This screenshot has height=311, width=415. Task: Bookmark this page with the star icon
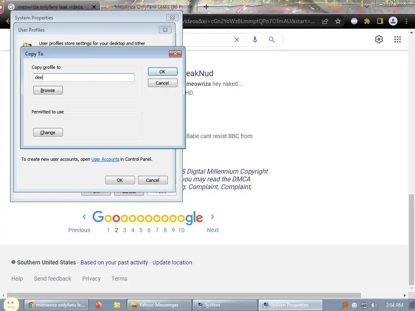point(338,21)
